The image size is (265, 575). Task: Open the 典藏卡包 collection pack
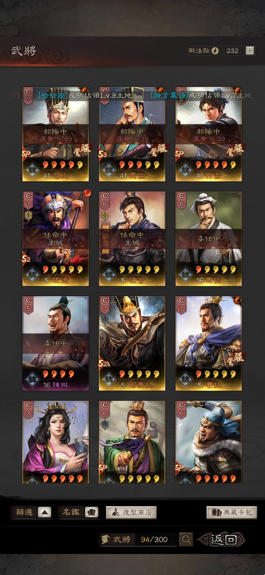[232, 512]
